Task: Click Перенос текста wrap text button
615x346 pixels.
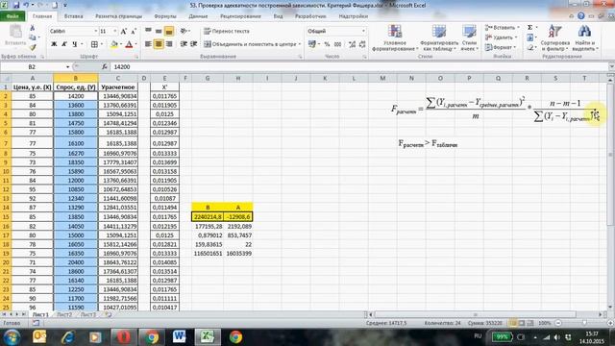Action: click(227, 31)
